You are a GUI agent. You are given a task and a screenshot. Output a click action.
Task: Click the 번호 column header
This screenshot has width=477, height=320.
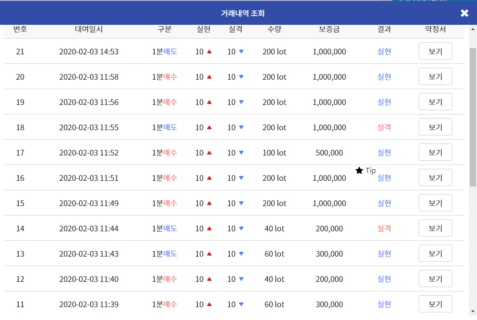click(x=20, y=29)
